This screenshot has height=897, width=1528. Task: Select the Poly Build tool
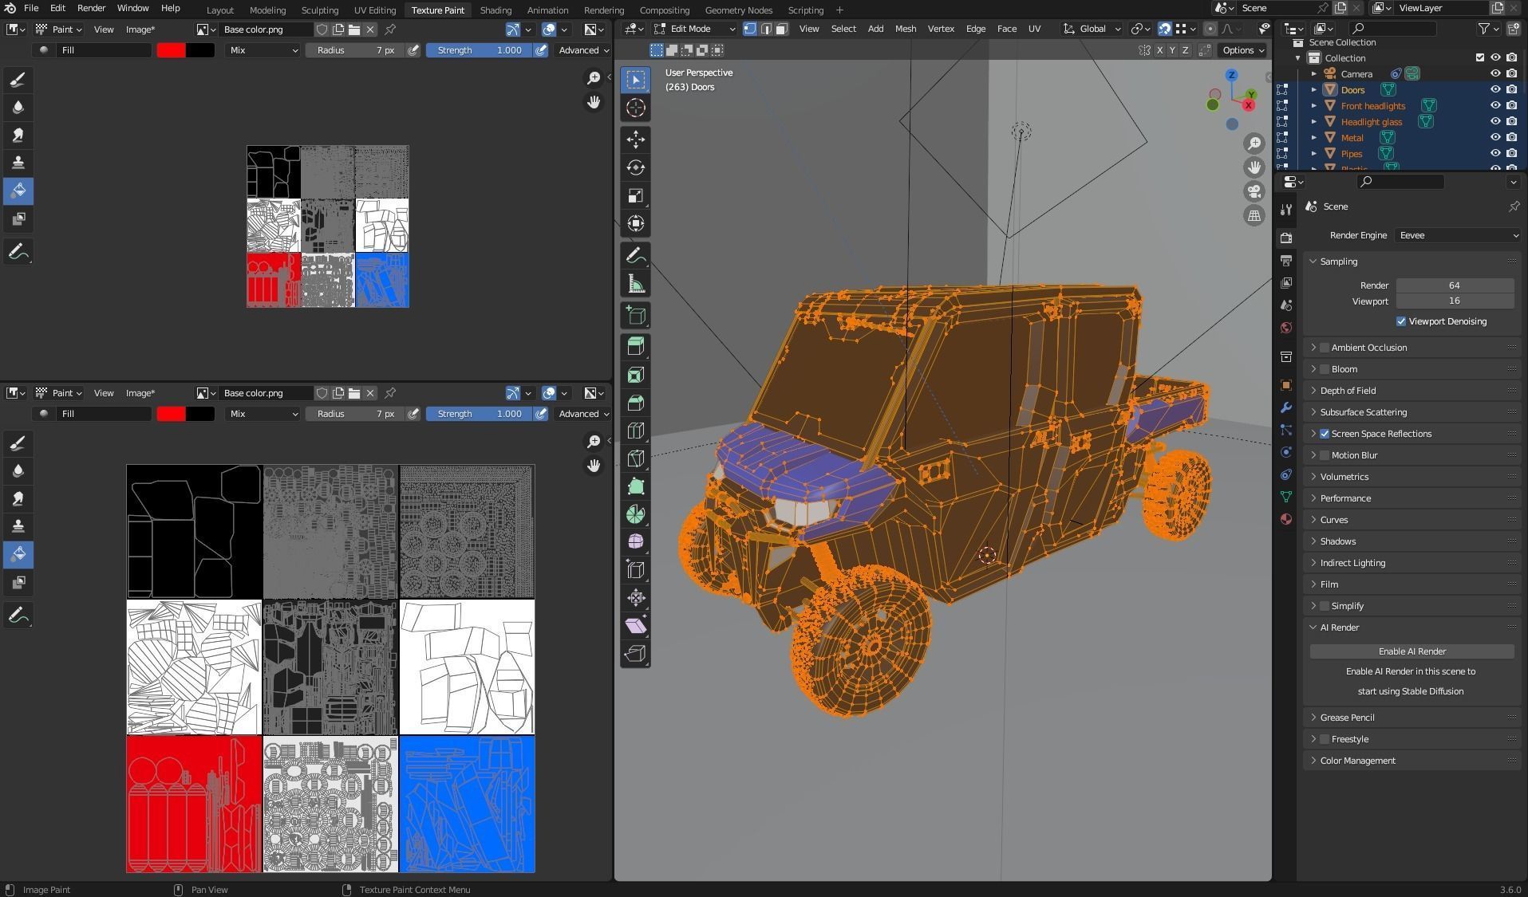pyautogui.click(x=636, y=486)
